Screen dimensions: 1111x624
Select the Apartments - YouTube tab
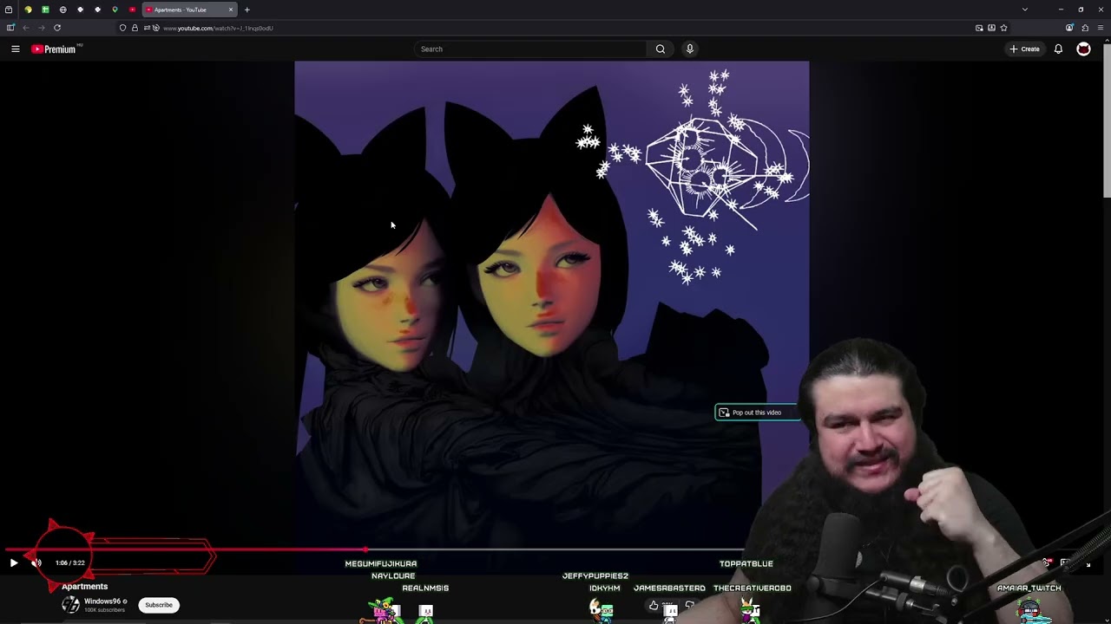189,10
